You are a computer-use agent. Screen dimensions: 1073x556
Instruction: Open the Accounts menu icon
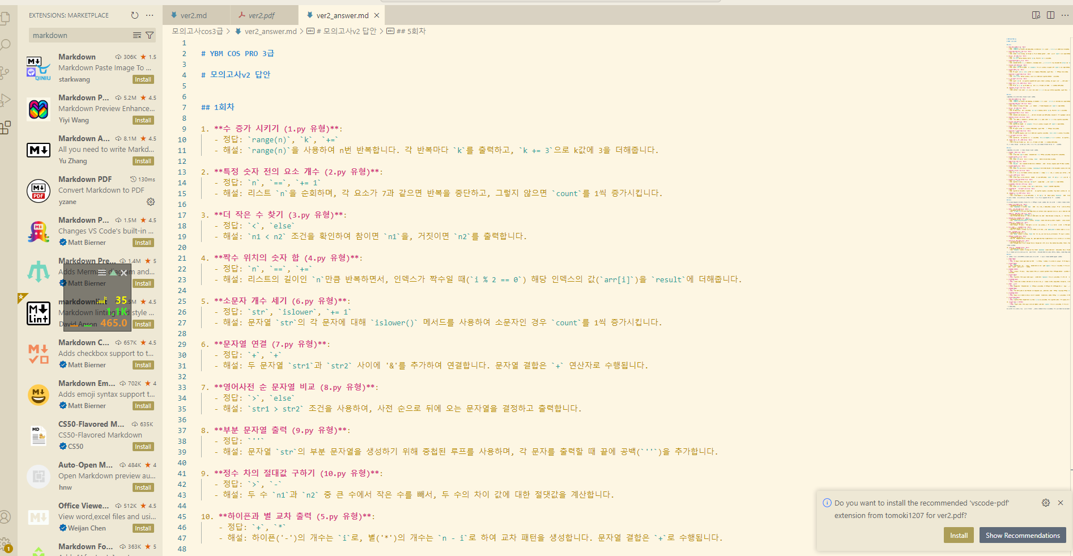coord(5,517)
